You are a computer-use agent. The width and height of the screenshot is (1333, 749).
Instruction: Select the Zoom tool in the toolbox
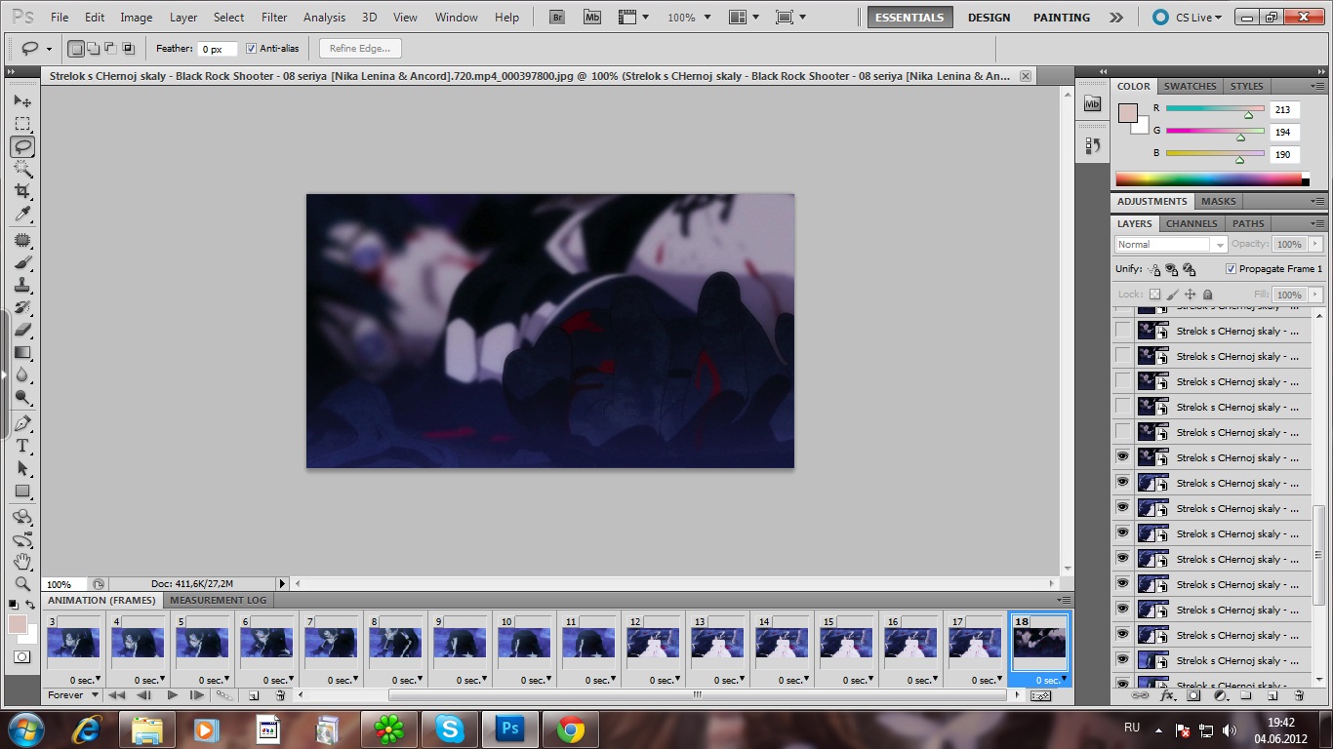pos(22,584)
